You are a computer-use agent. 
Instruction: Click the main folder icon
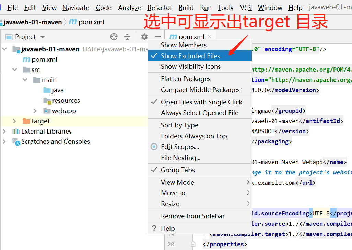[x=37, y=80]
